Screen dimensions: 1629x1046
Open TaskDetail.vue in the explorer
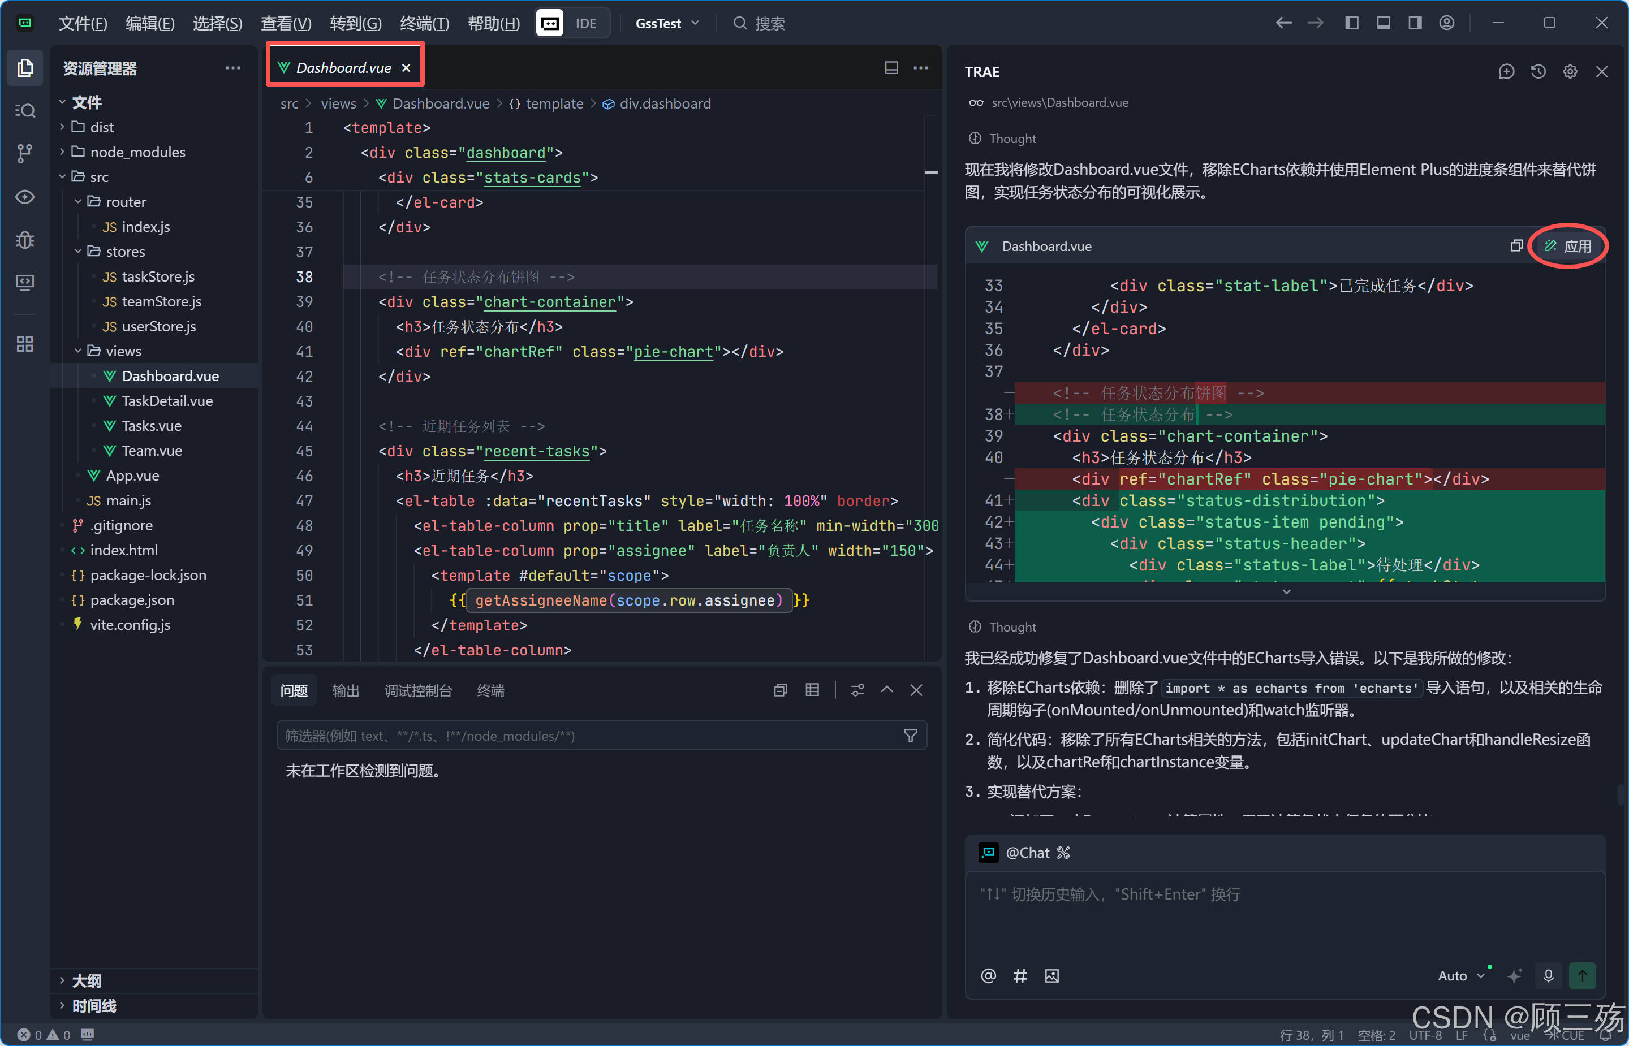(167, 401)
